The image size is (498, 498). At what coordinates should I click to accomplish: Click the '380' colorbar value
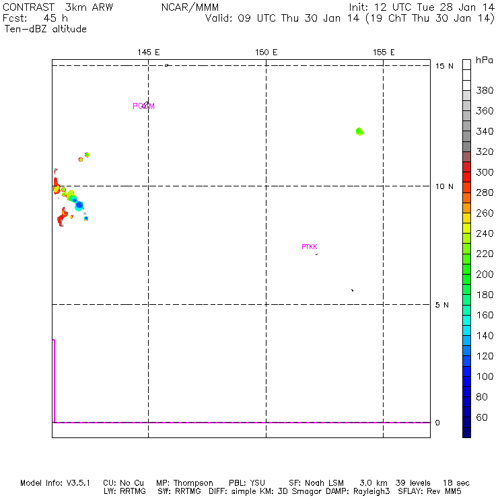pyautogui.click(x=485, y=90)
